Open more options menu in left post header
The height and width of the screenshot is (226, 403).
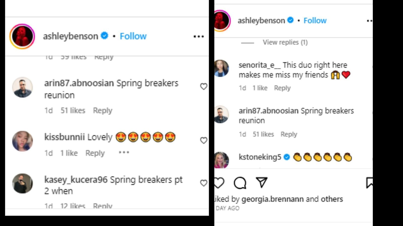[x=198, y=37]
